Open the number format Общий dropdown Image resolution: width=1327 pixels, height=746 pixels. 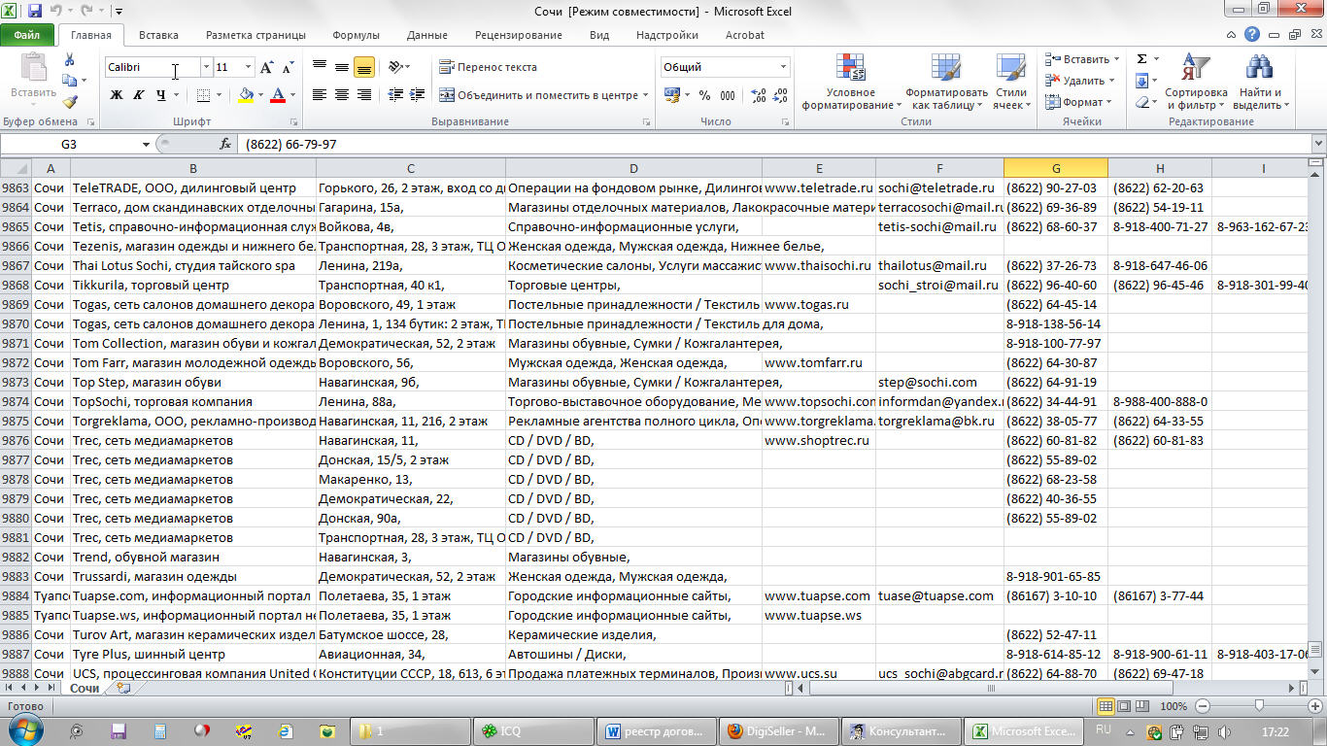click(x=783, y=67)
